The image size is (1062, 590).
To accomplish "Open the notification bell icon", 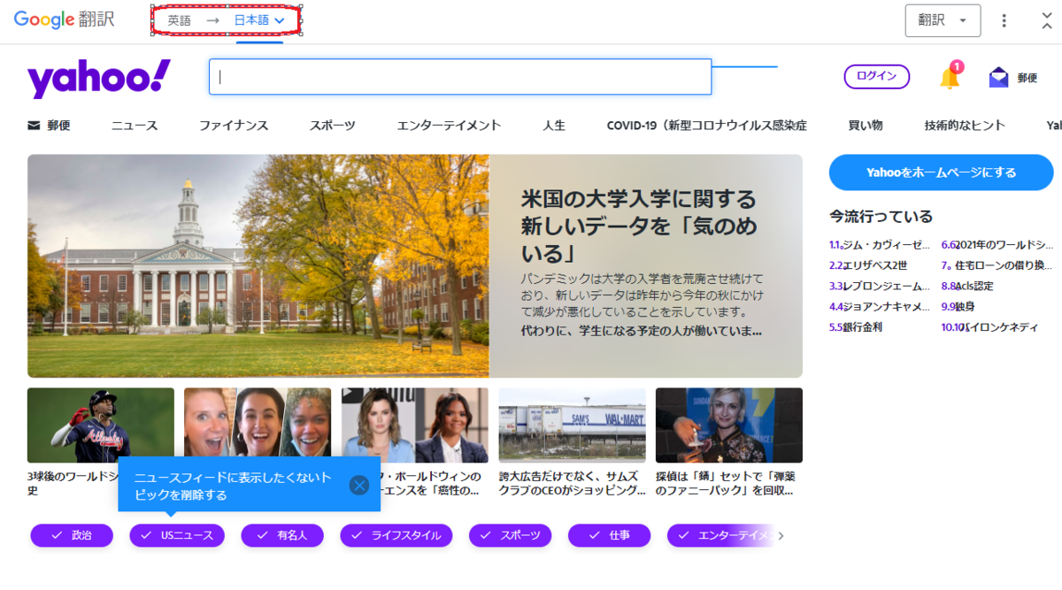I will (950, 77).
